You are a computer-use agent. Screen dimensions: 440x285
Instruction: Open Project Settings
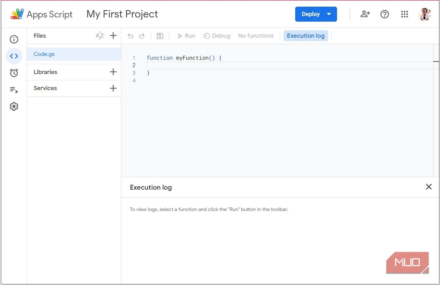pos(14,106)
